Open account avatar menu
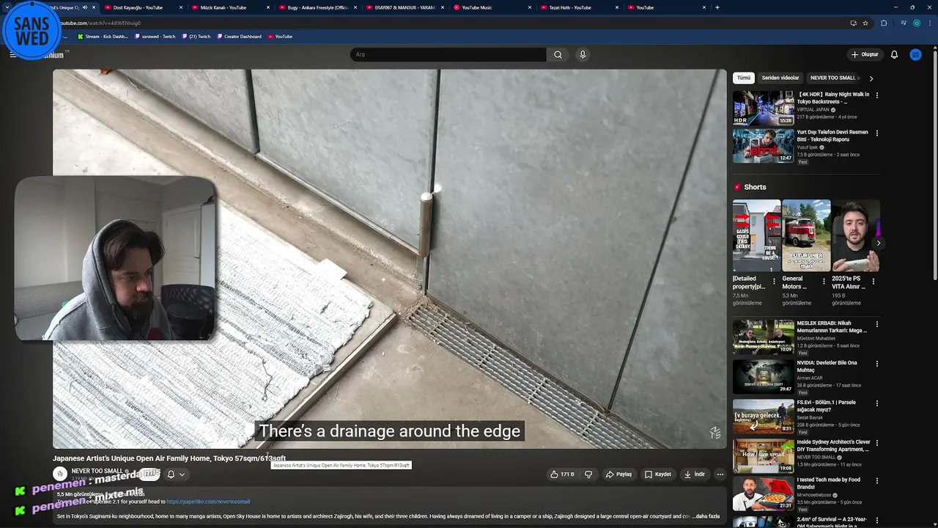 click(915, 54)
